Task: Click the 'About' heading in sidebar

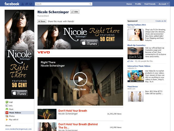Action: pos(8,126)
